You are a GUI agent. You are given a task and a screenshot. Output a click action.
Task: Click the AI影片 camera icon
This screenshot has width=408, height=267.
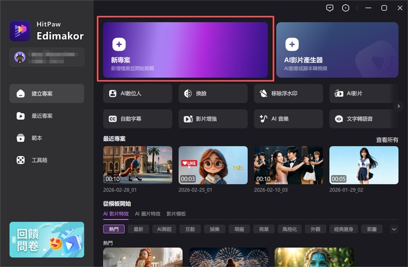[339, 93]
